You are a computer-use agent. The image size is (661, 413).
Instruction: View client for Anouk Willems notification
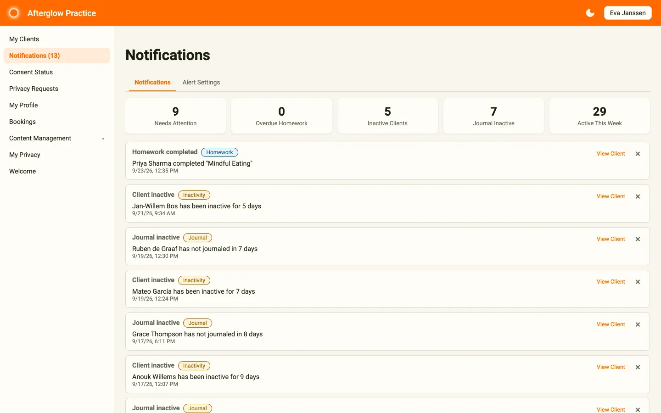coord(611,367)
